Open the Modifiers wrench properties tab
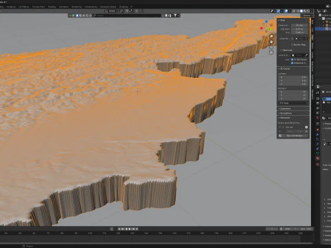The image size is (331, 248). click(x=318, y=134)
